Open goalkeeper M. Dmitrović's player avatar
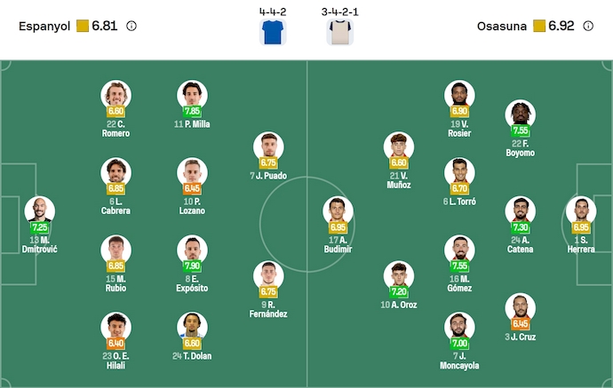The image size is (613, 388). 39,210
